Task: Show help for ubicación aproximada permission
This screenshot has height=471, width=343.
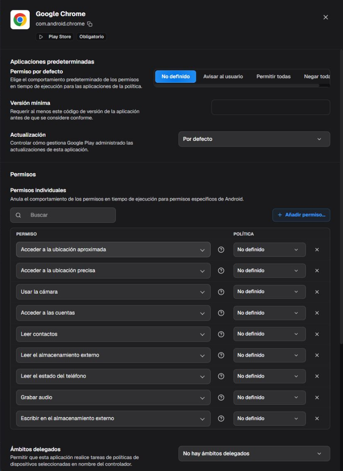Action: point(221,249)
